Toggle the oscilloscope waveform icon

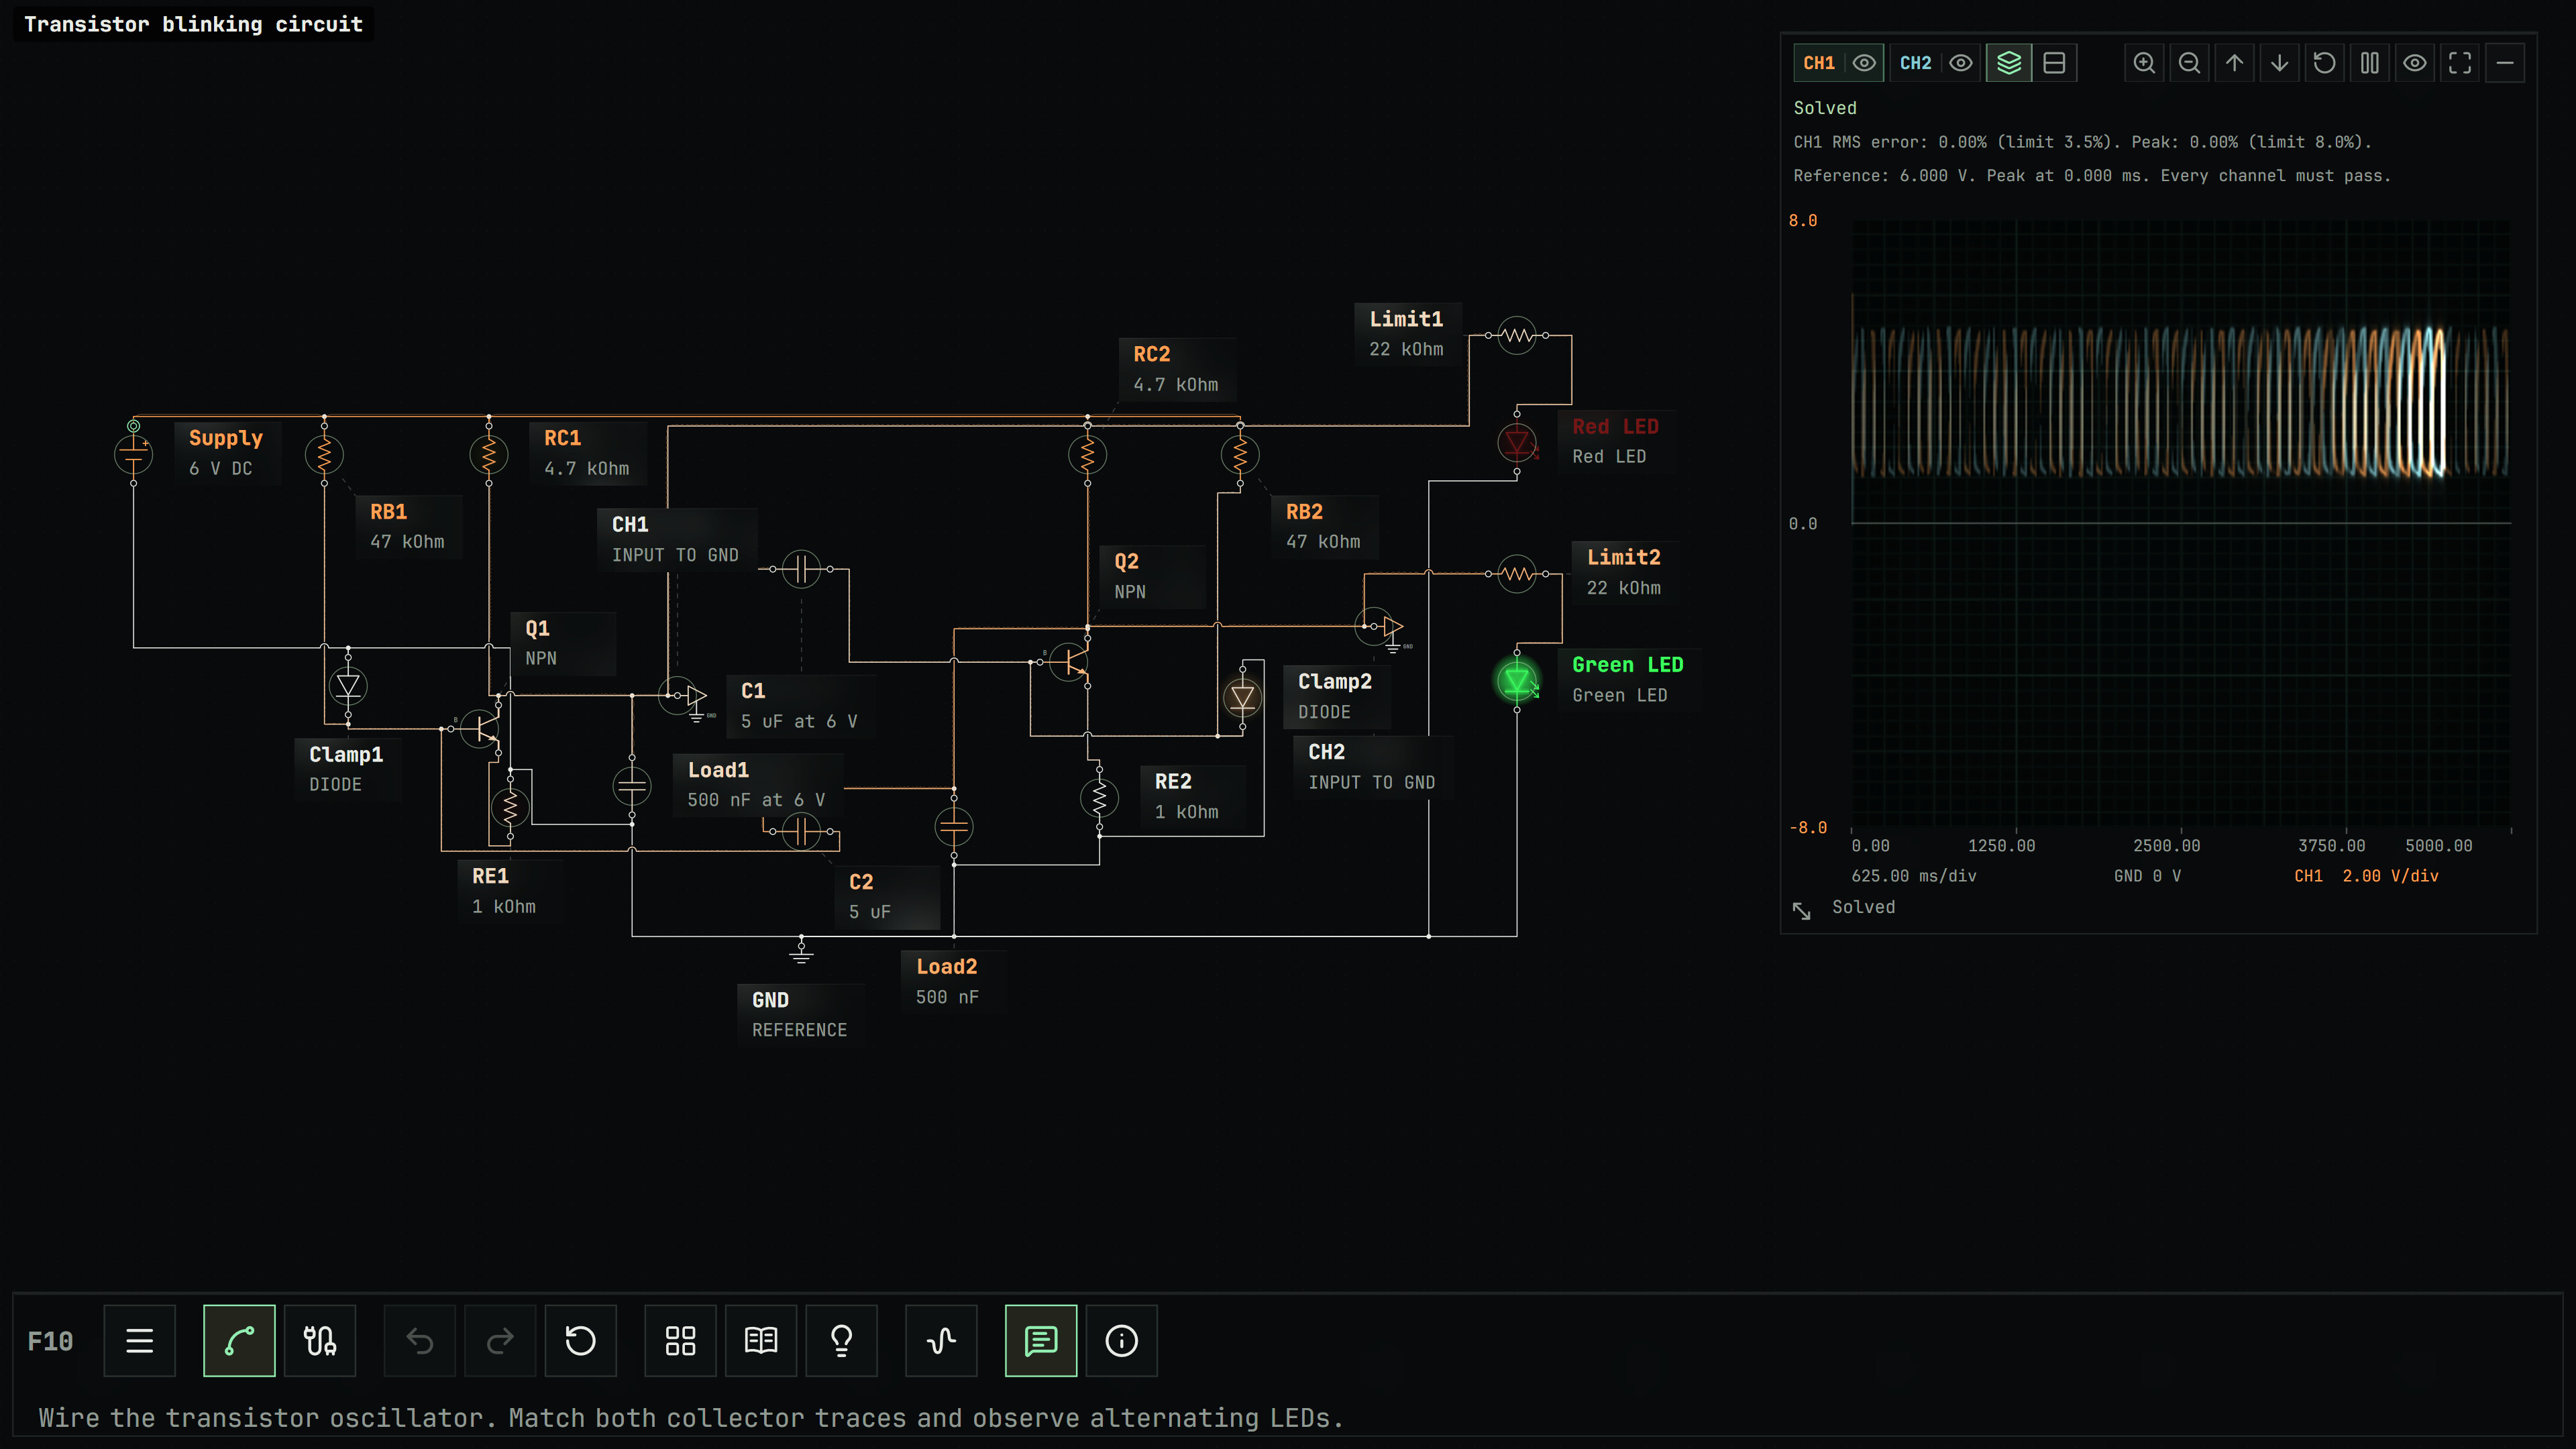pyautogui.click(x=942, y=1340)
